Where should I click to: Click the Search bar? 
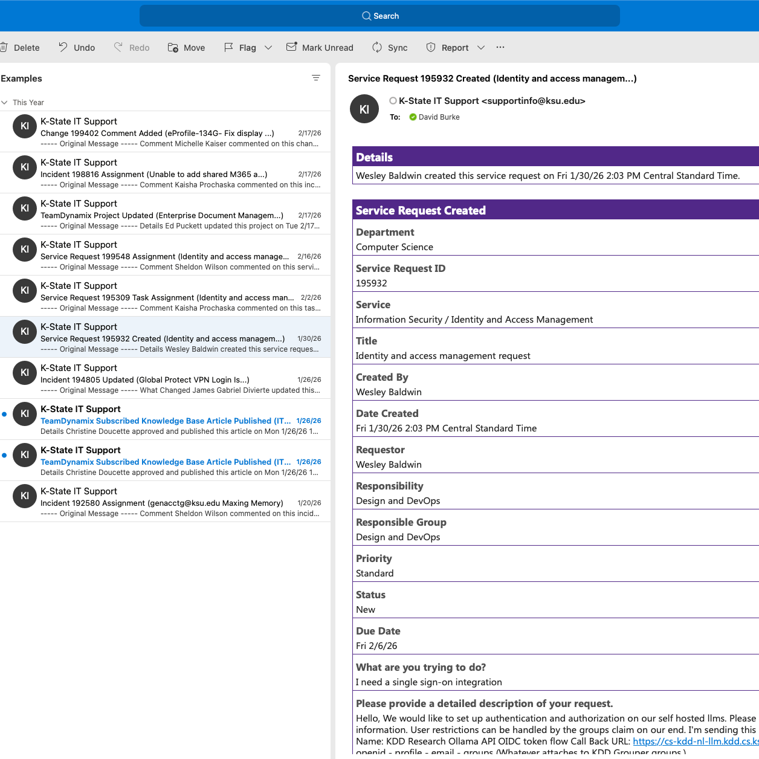[379, 16]
